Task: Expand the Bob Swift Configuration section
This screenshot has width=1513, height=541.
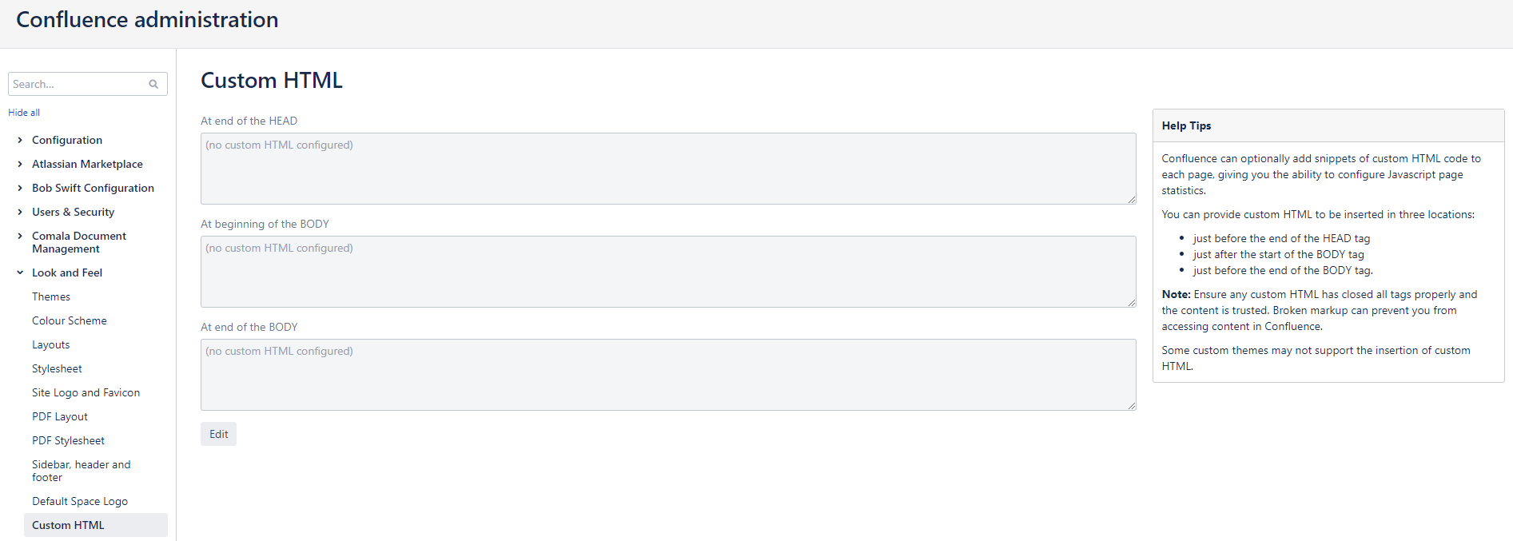Action: [19, 188]
